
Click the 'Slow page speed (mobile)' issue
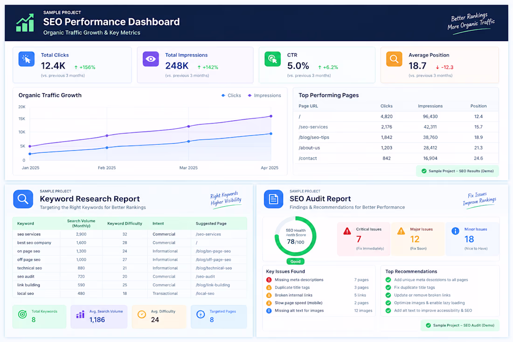click(298, 303)
